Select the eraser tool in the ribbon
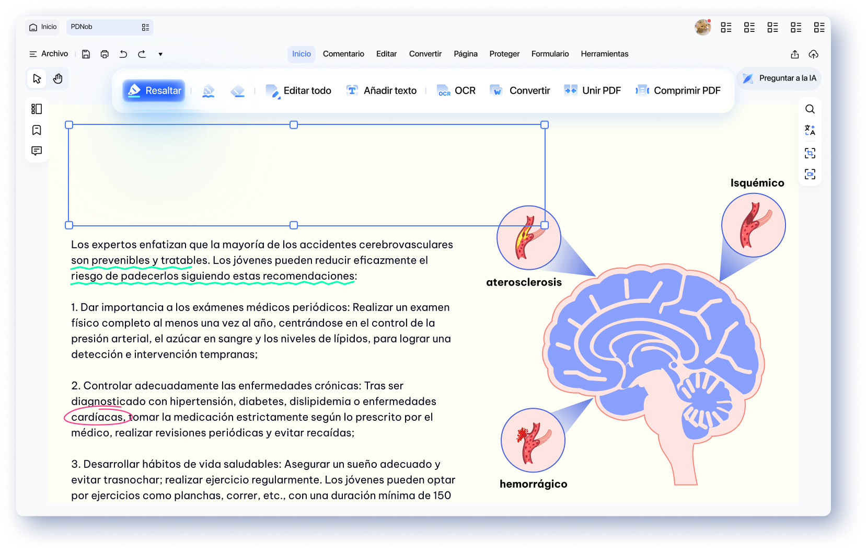 pyautogui.click(x=238, y=91)
